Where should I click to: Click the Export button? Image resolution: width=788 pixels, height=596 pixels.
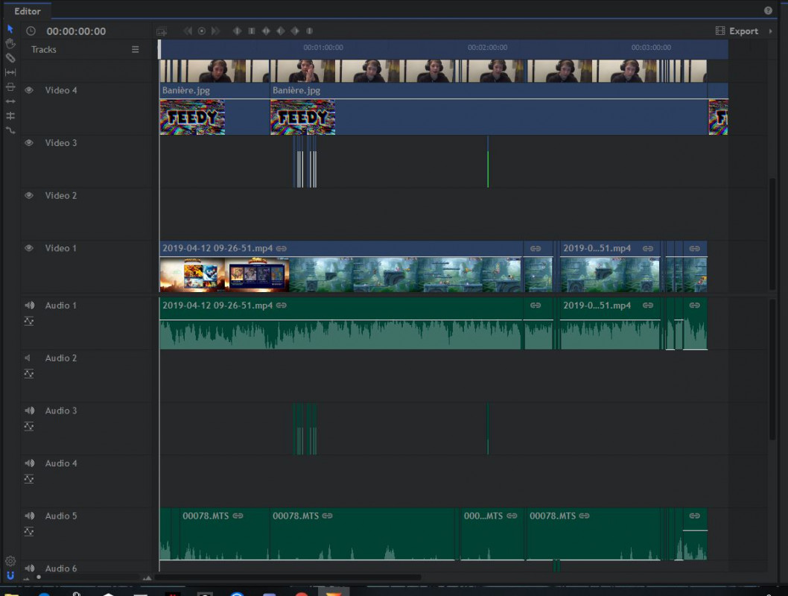pyautogui.click(x=737, y=31)
